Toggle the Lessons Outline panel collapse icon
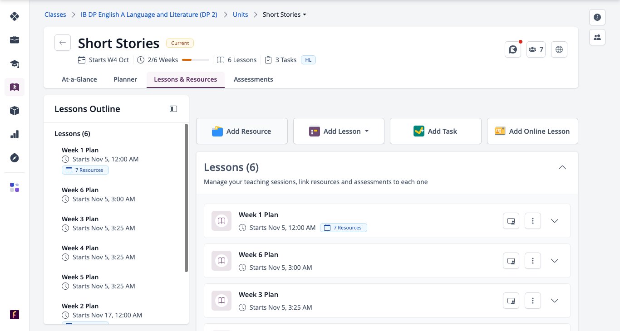Screen dimensions: 620x331 (x=173, y=109)
